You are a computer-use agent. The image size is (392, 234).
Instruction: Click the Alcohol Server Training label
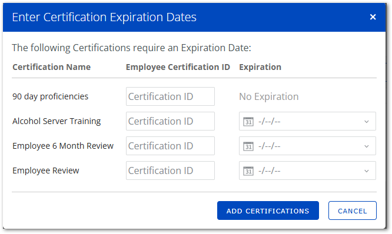pos(57,121)
